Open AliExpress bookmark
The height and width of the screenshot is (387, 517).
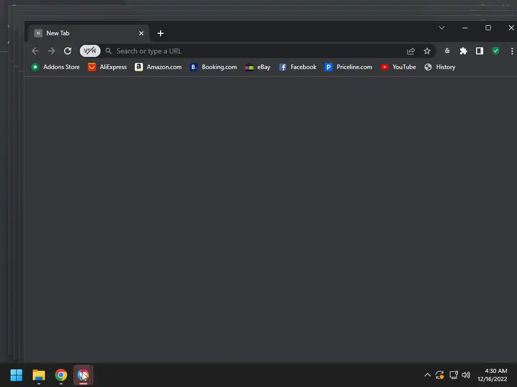(x=107, y=67)
